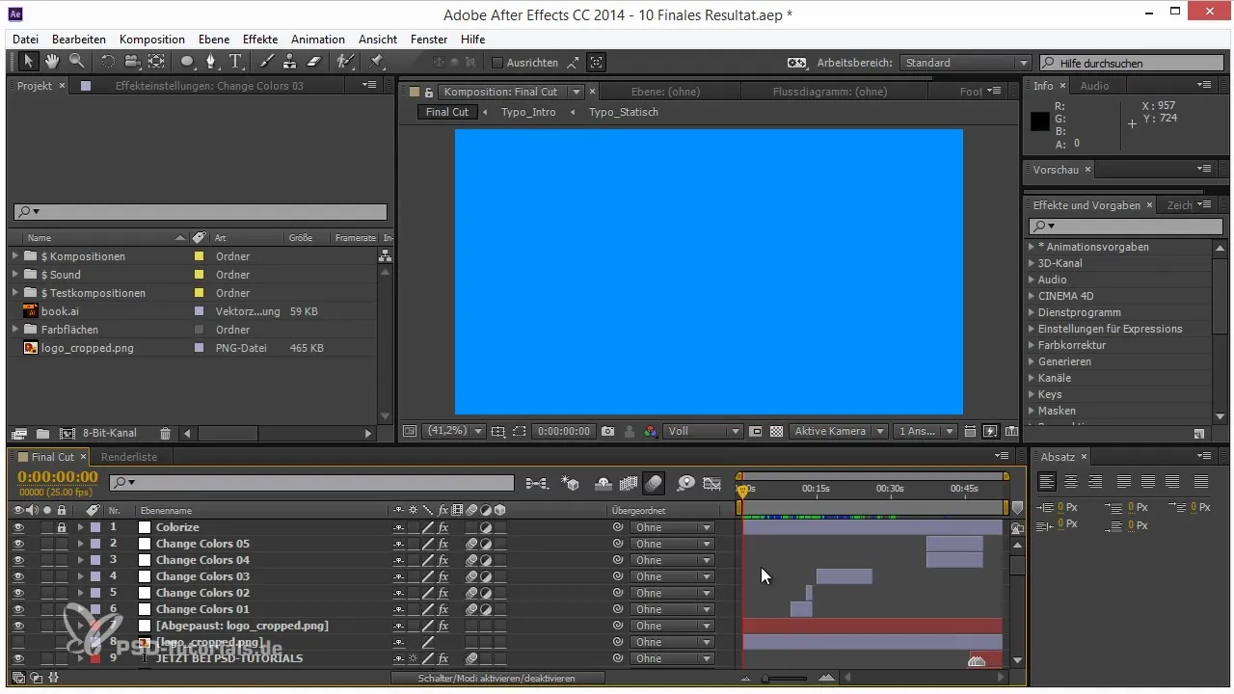
Task: Select the Pen tool
Action: (212, 62)
